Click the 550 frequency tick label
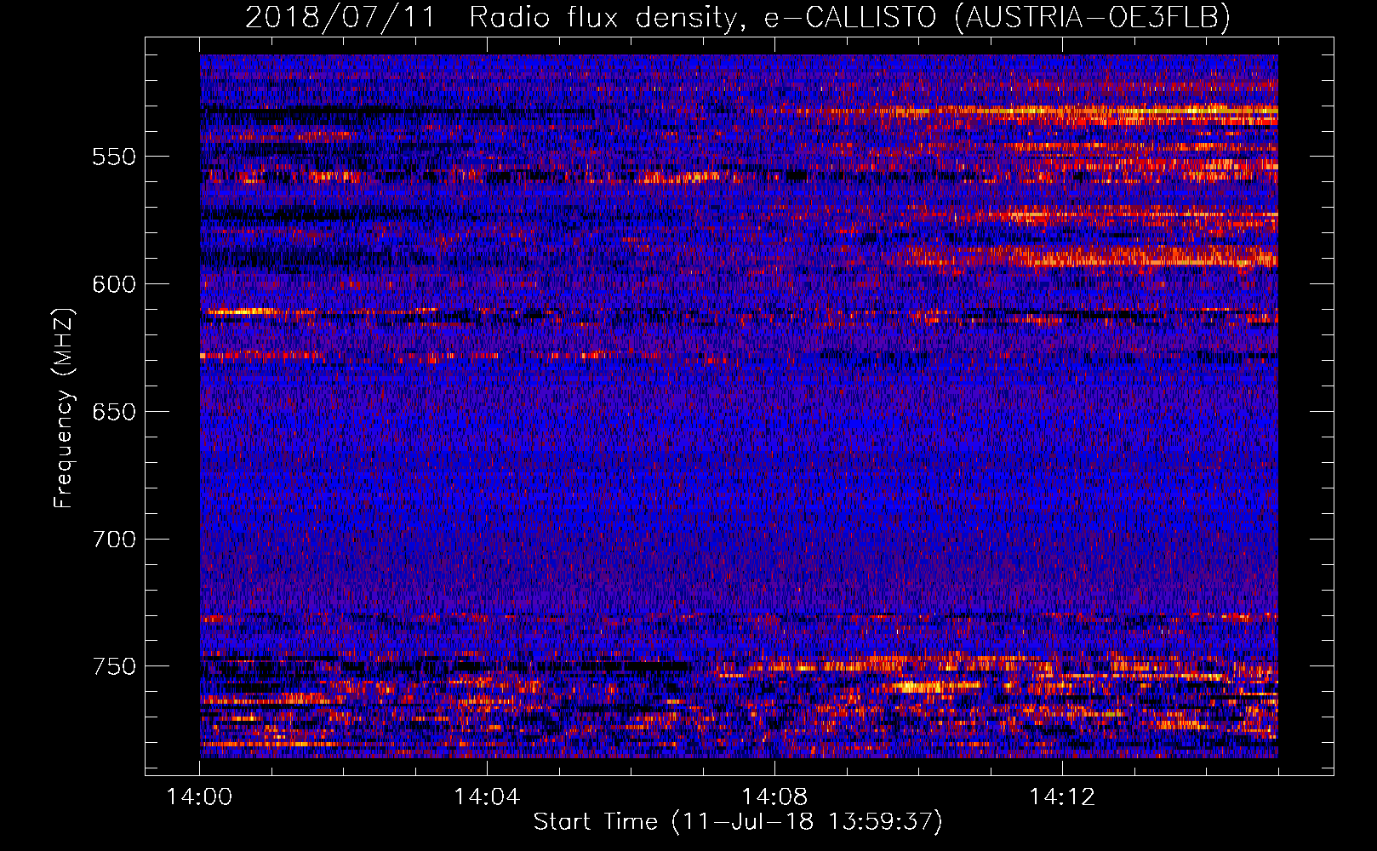 (114, 157)
